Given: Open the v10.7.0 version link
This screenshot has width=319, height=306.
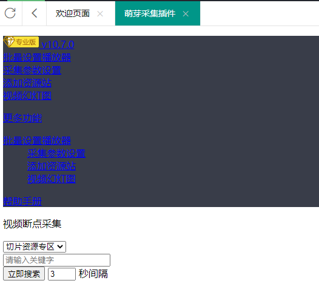Looking at the screenshot, I should 58,44.
